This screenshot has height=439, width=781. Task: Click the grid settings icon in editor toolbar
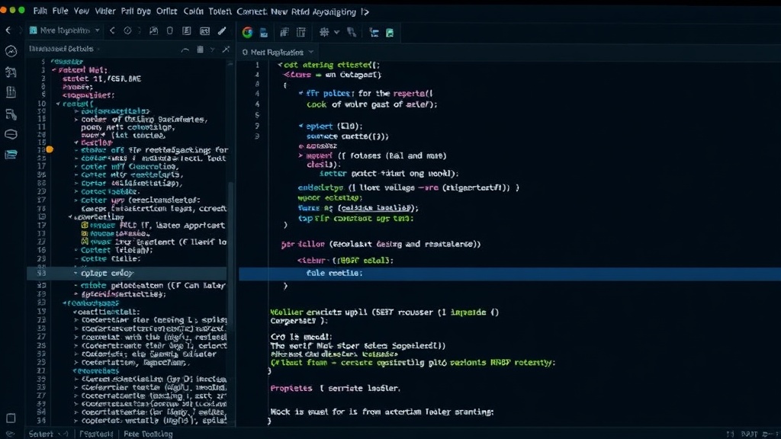point(324,32)
